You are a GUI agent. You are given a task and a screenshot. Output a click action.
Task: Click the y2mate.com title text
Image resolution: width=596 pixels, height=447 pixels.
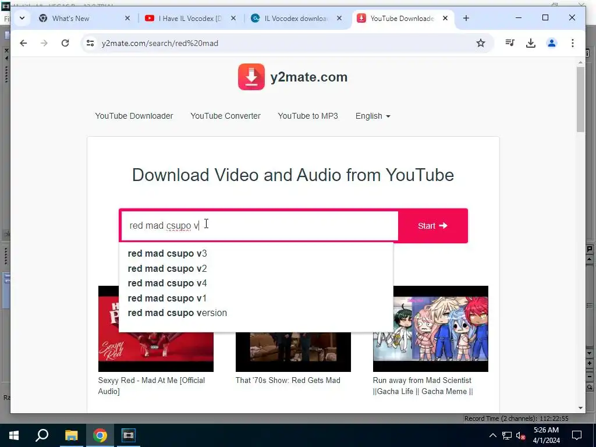click(x=308, y=77)
